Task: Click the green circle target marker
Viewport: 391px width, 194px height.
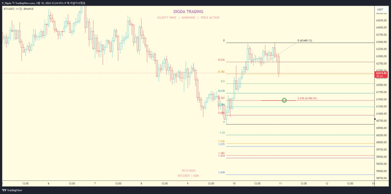Action: [284, 100]
